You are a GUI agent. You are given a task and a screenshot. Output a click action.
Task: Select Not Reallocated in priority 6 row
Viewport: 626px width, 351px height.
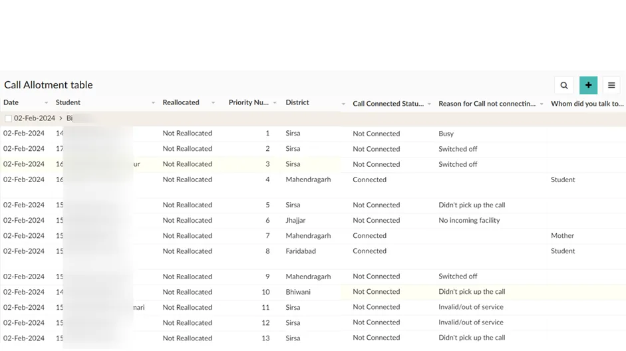(x=187, y=220)
